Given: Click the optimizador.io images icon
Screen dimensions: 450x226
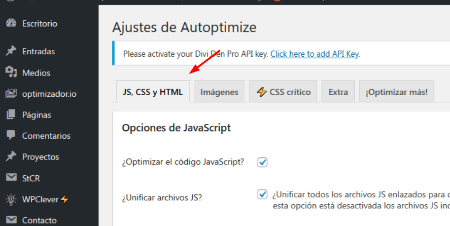Looking at the screenshot, I should [11, 94].
